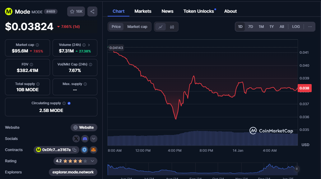
Task: Open the Token Unlocks tab
Action: pyautogui.click(x=198, y=11)
